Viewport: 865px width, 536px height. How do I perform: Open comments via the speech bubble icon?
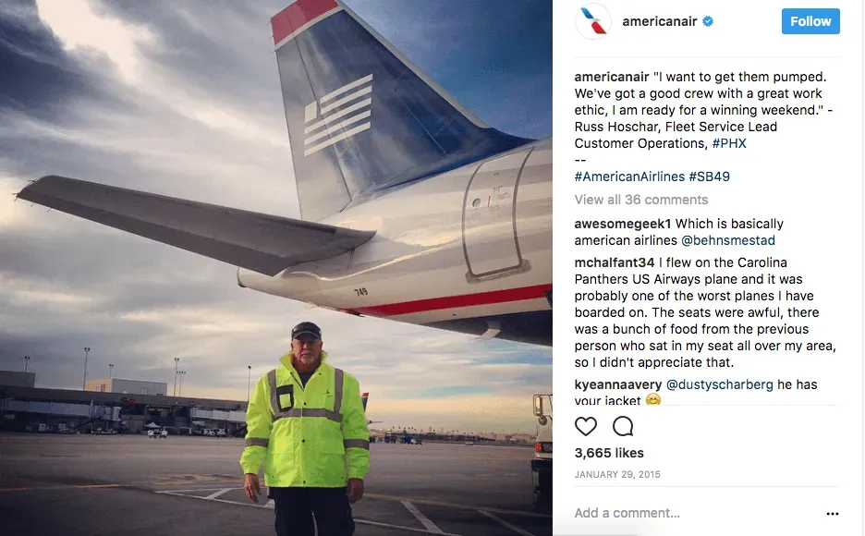(623, 426)
